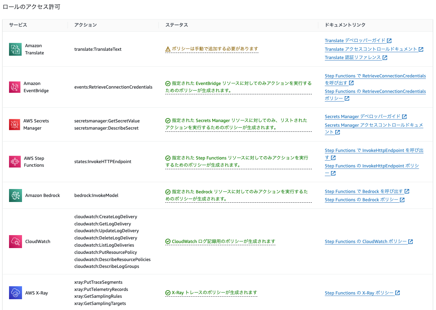
Task: Select the xray:GetSamplingTargets action text
Action: (x=100, y=304)
